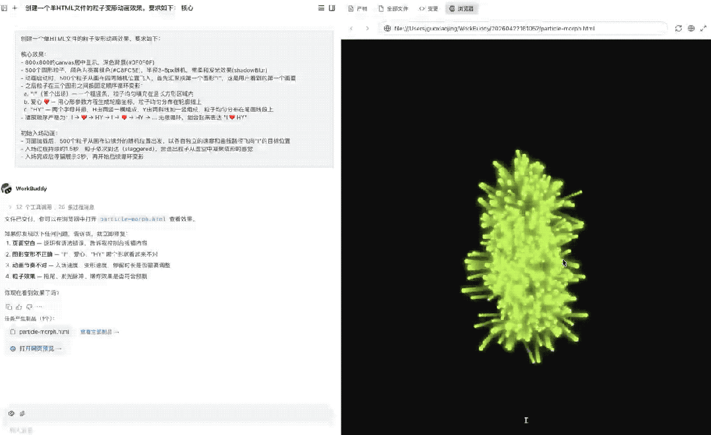Thumbs up the WorkBuddy reply
Image resolution: width=711 pixels, height=435 pixels.
pos(19,307)
